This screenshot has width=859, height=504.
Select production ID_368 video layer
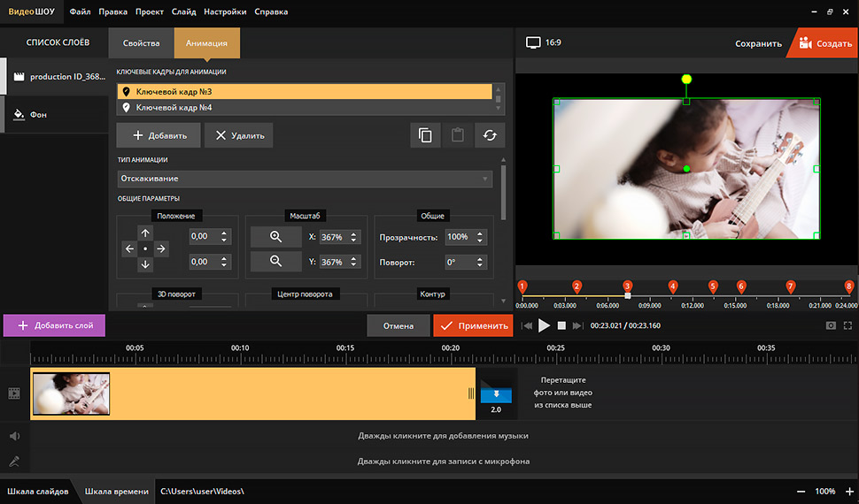coord(55,77)
